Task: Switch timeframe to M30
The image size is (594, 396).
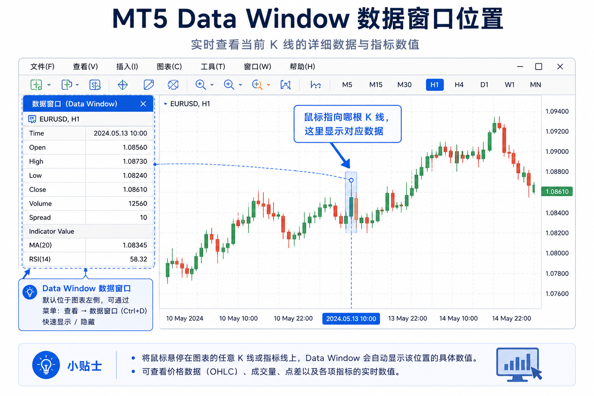Action: click(405, 85)
